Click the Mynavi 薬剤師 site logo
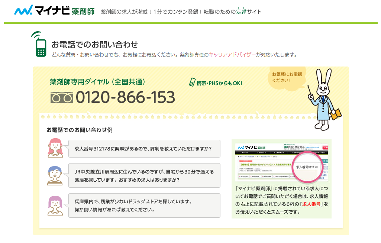 coord(54,10)
